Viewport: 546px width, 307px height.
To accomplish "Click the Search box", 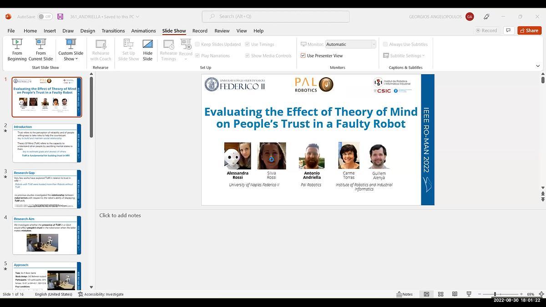I will (276, 16).
